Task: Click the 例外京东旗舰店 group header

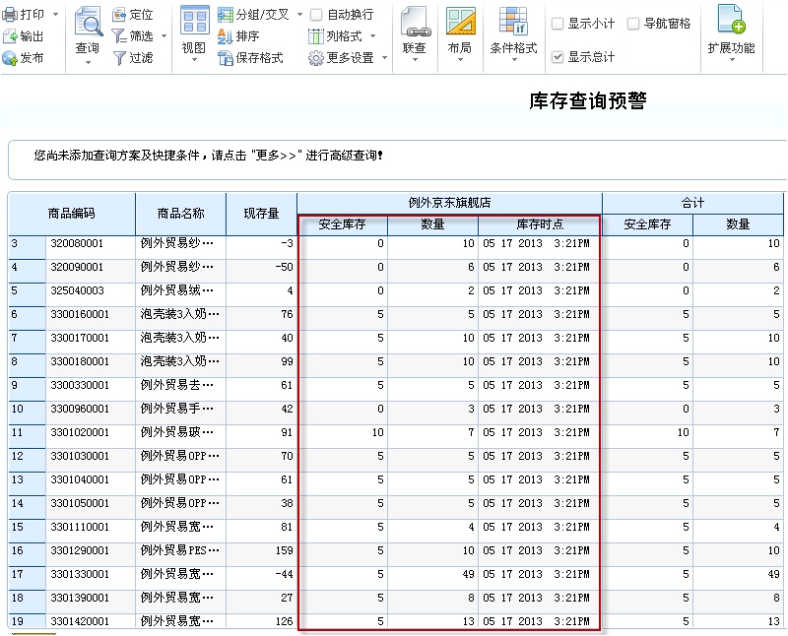Action: click(x=449, y=203)
